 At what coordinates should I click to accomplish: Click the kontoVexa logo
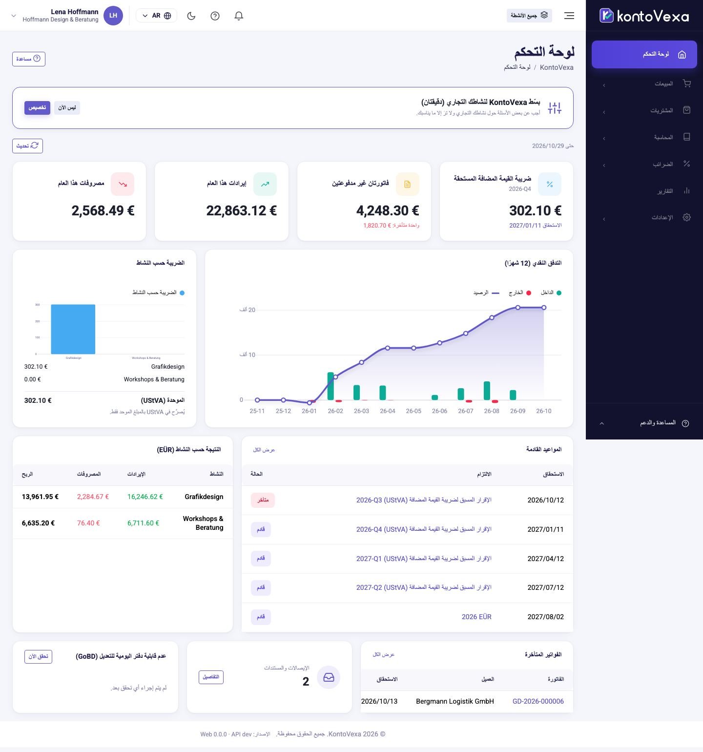(644, 16)
